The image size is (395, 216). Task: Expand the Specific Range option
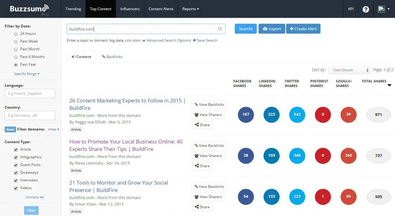point(27,74)
